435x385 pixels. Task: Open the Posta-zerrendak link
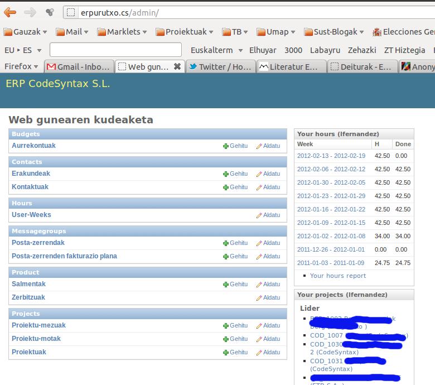coord(38,243)
